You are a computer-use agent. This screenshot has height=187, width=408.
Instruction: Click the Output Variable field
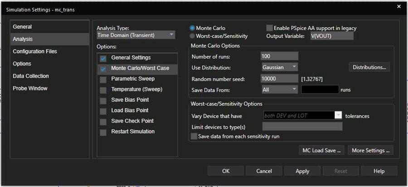[332, 36]
